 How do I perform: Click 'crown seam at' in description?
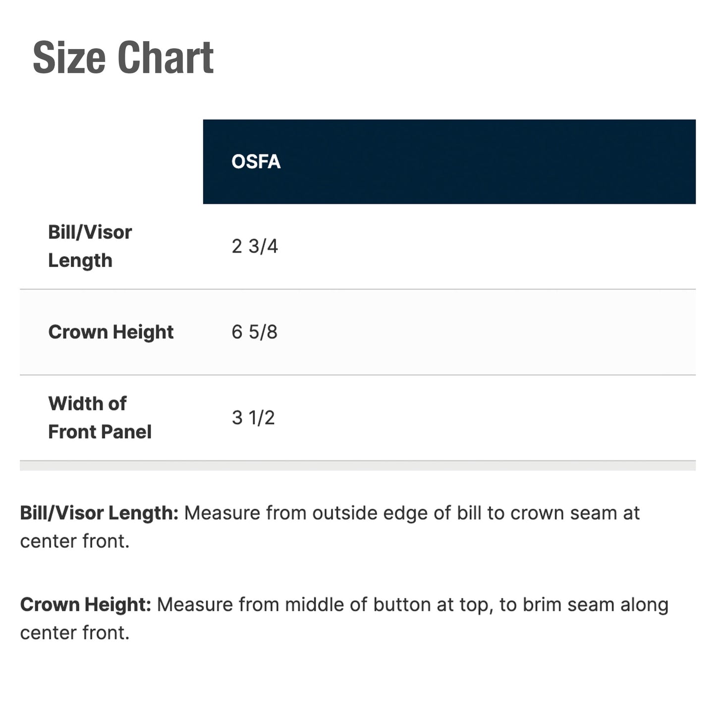click(x=575, y=513)
